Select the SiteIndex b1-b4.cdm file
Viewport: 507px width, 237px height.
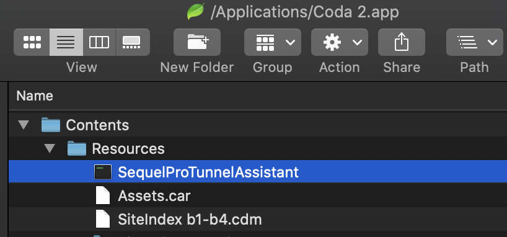click(x=258, y=219)
